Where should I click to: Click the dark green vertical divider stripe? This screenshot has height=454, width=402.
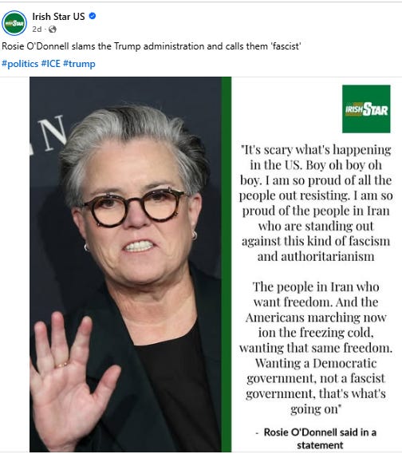coord(227,264)
